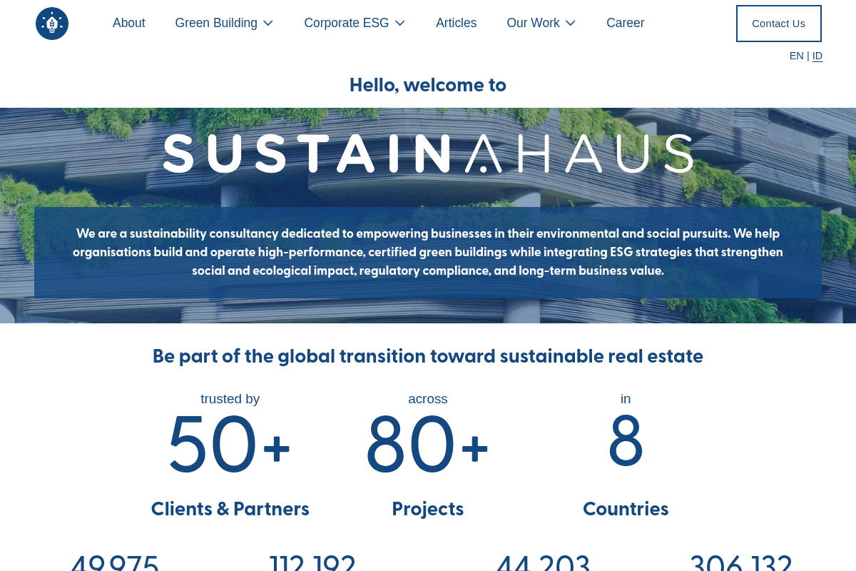Screen dimensions: 856x571
Task: Click the 'Hello, welcome to' heading
Action: pyautogui.click(x=428, y=86)
